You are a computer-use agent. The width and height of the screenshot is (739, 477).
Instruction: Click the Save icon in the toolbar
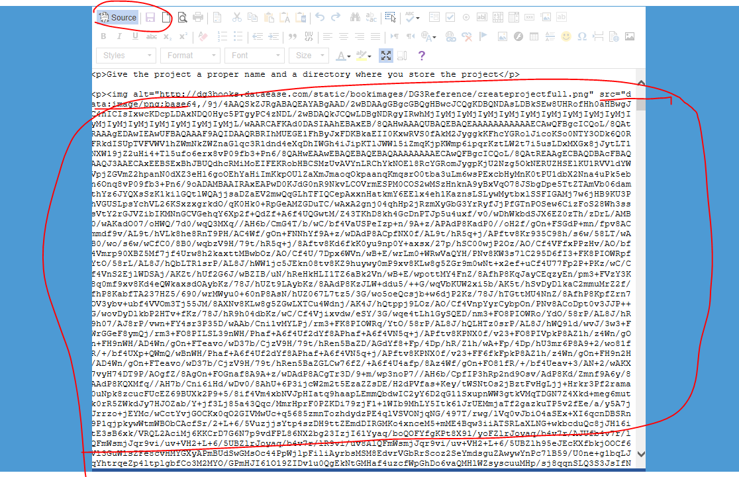click(150, 17)
